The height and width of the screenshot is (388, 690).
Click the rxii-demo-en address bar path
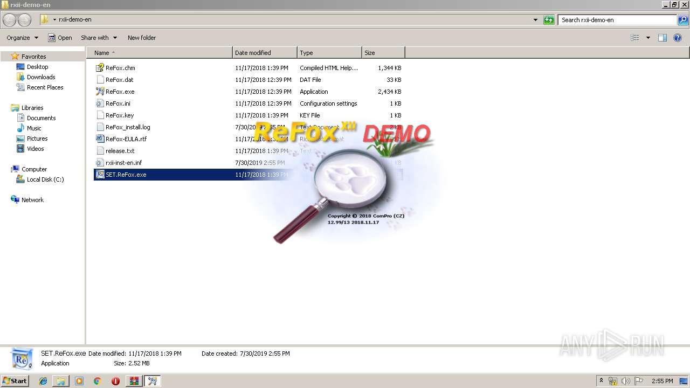[75, 20]
